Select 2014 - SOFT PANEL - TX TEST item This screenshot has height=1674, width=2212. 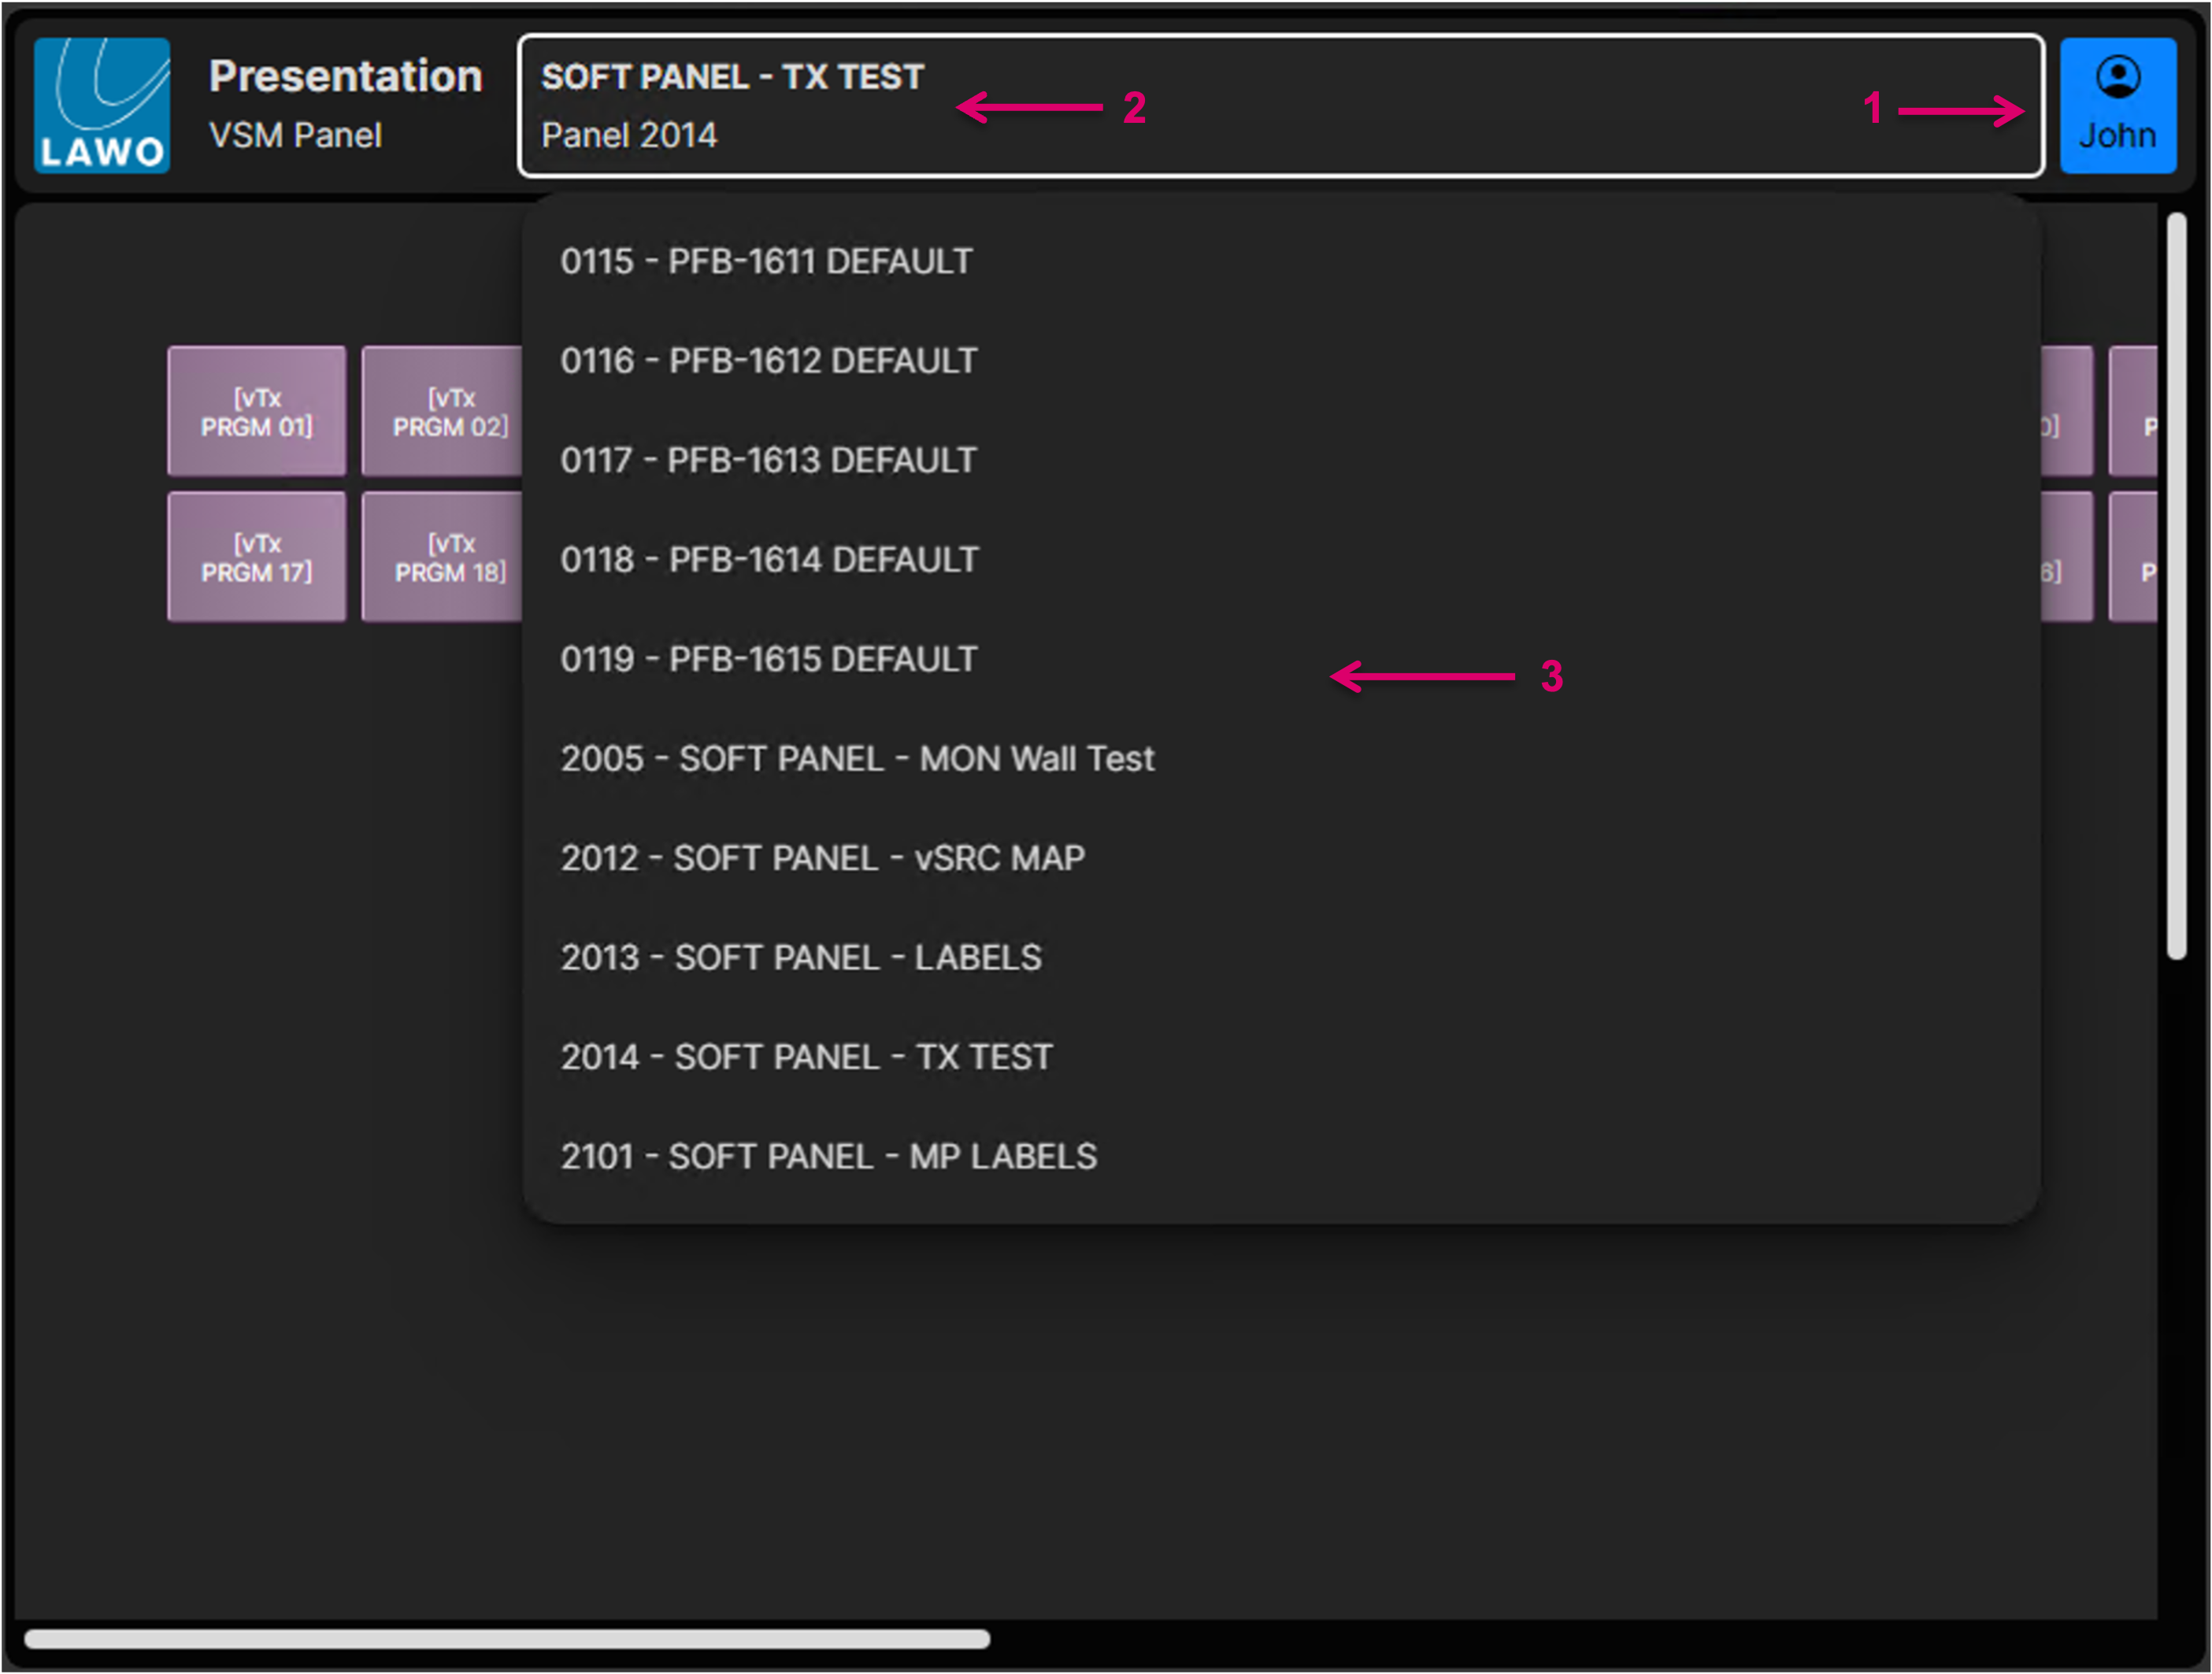click(806, 1057)
